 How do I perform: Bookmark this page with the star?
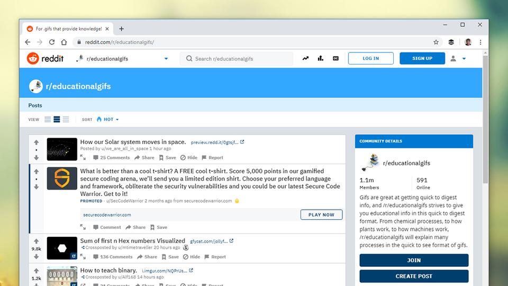[x=436, y=42]
